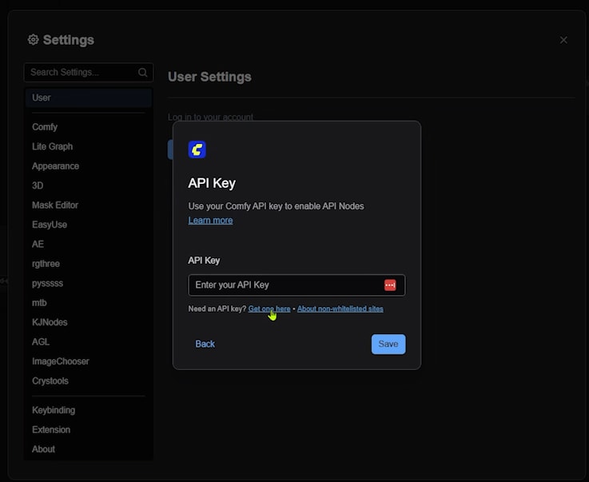Image resolution: width=589 pixels, height=482 pixels.
Task: Save the API key
Action: [x=388, y=345]
